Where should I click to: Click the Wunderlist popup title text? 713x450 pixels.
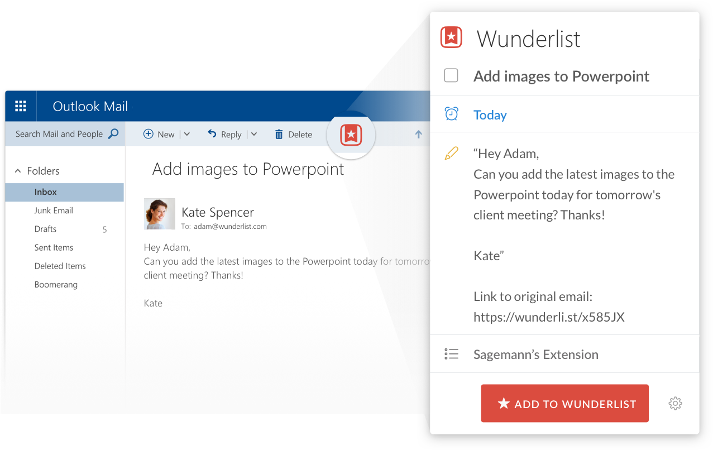pos(528,39)
